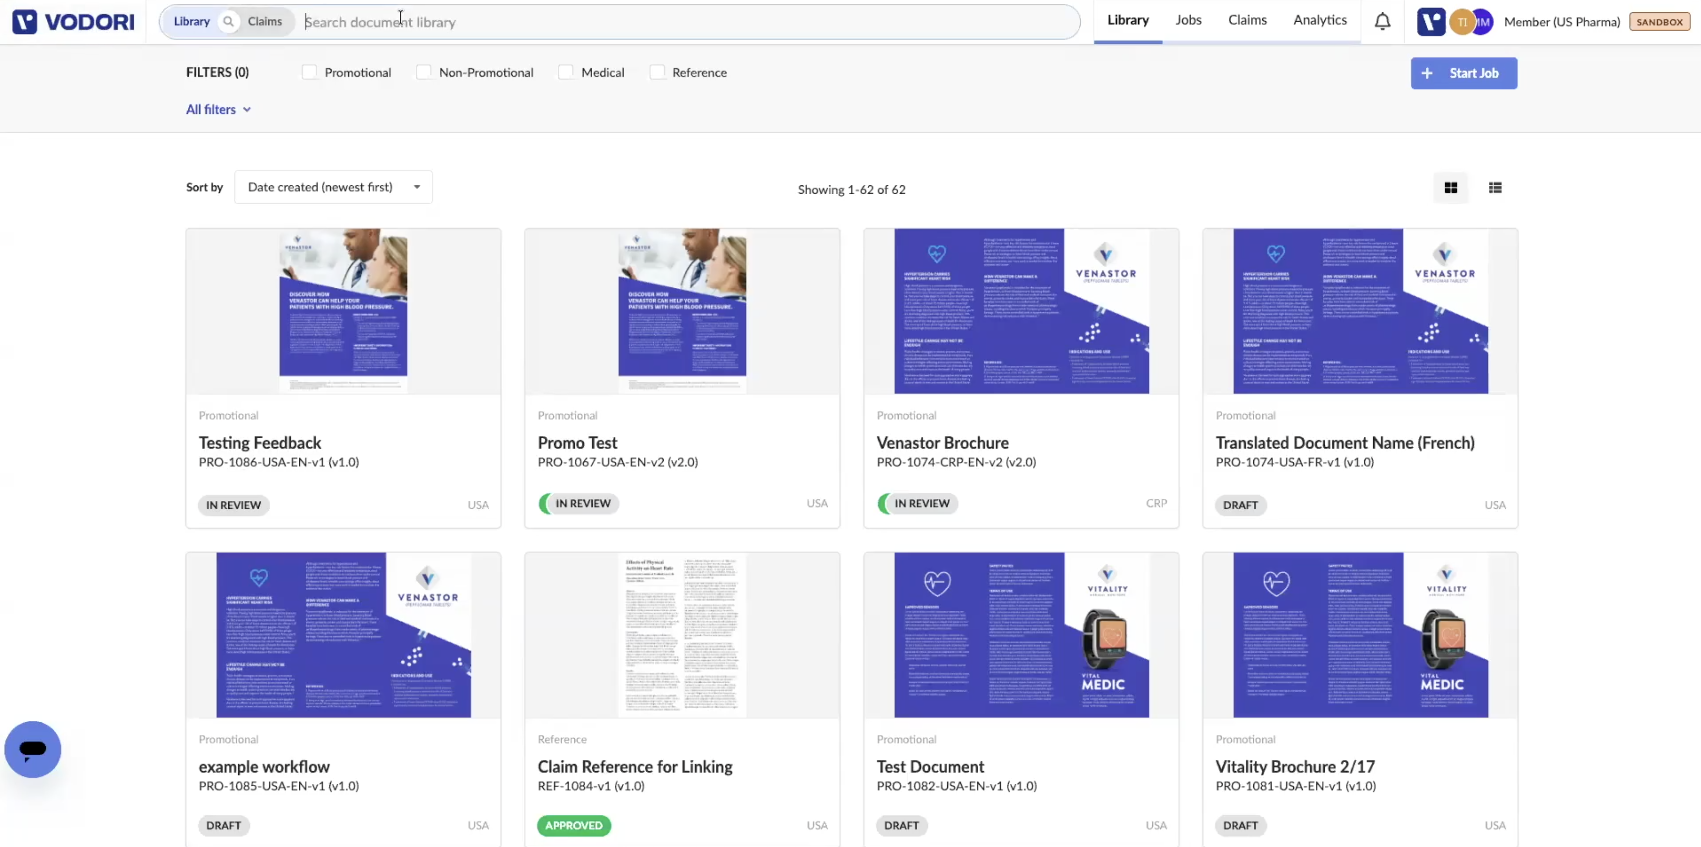
Task: Click the search magnifier icon
Action: point(228,22)
